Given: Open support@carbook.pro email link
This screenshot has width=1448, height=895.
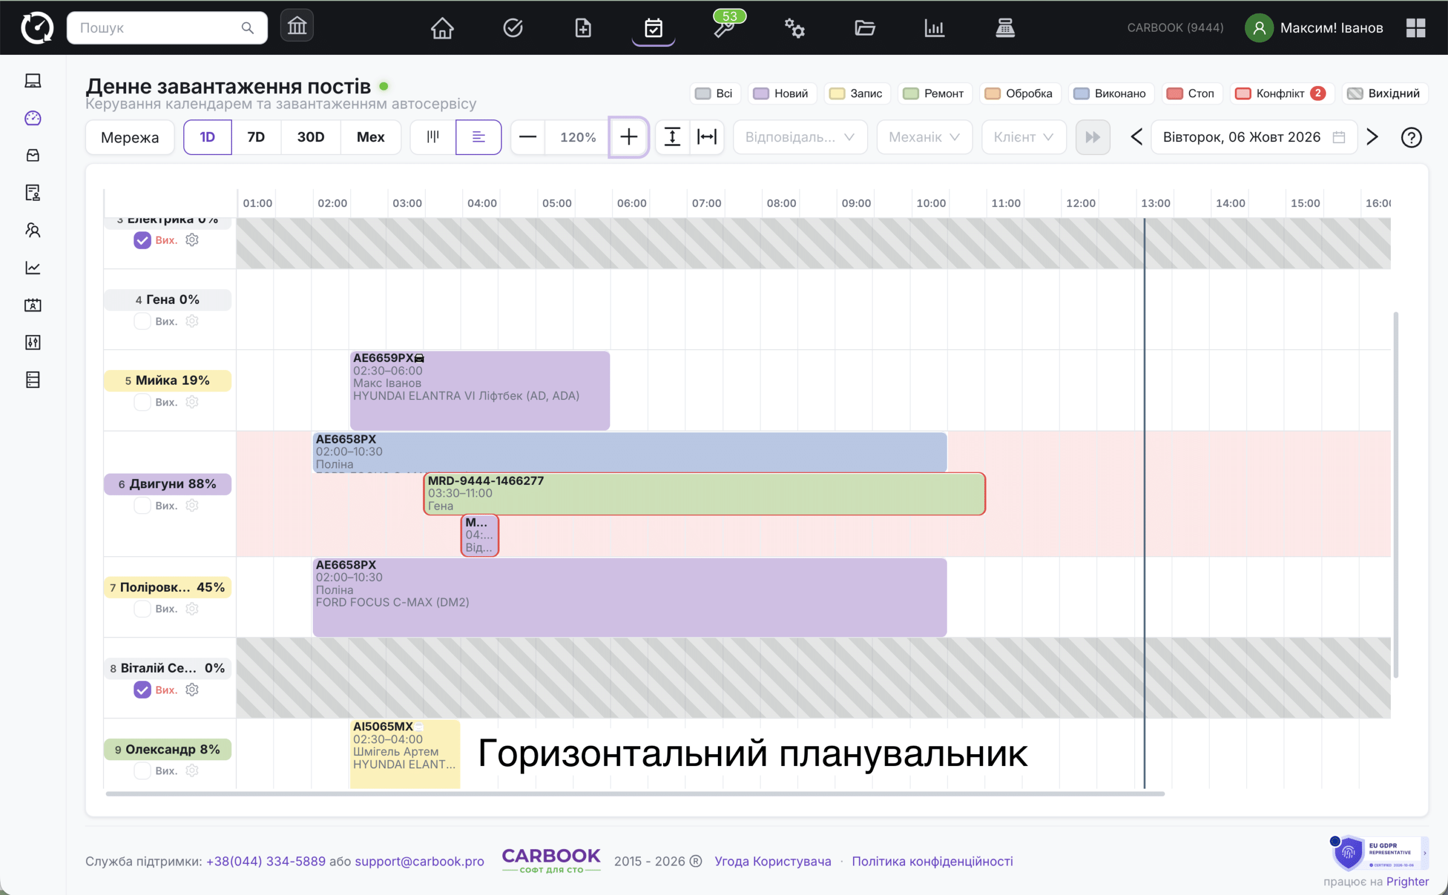Looking at the screenshot, I should click(419, 861).
